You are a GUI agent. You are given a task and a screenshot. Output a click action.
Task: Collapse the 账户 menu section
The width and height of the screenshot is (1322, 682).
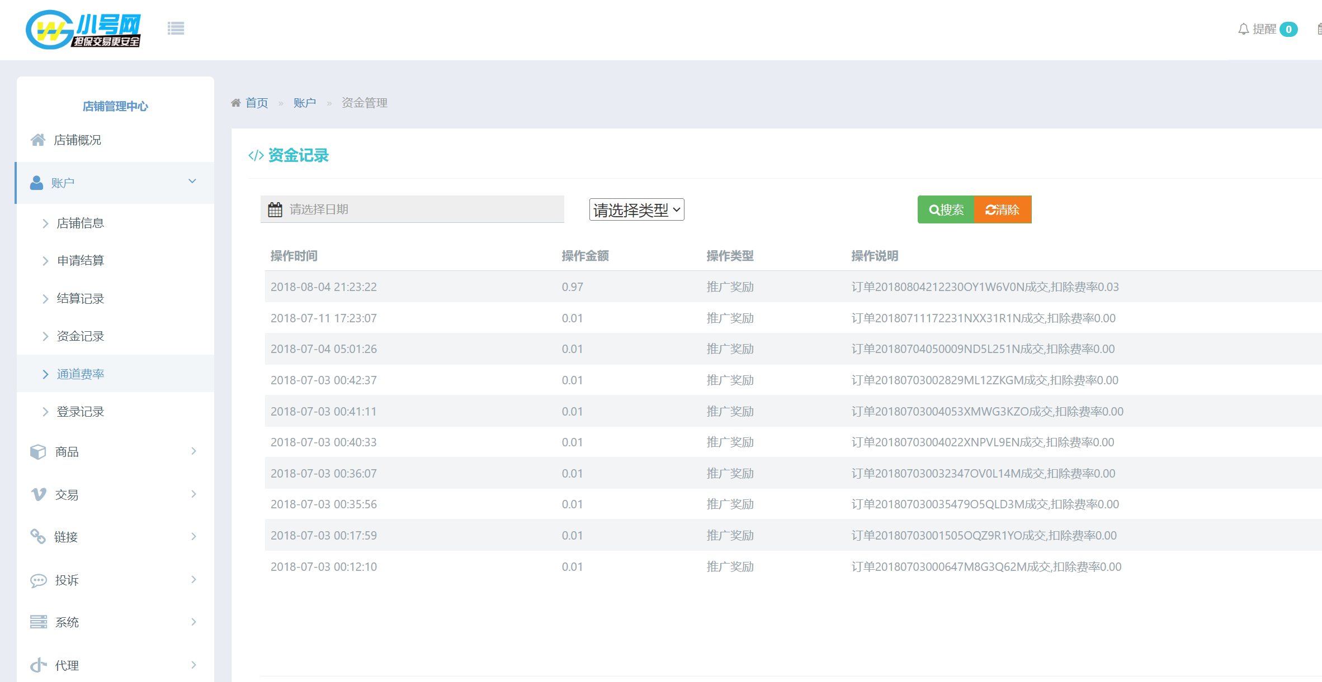click(x=192, y=182)
